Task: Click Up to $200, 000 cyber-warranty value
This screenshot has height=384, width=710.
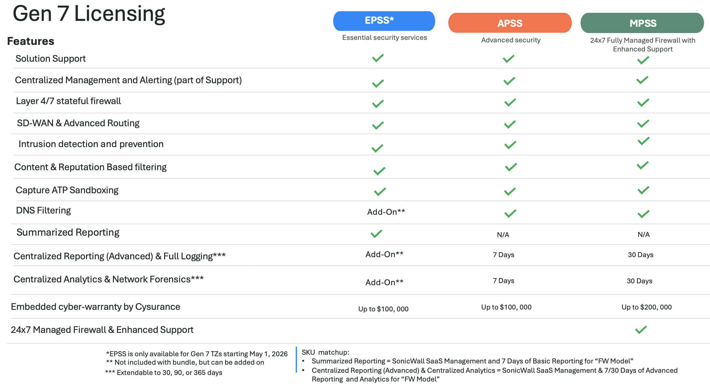Action: pyautogui.click(x=647, y=307)
